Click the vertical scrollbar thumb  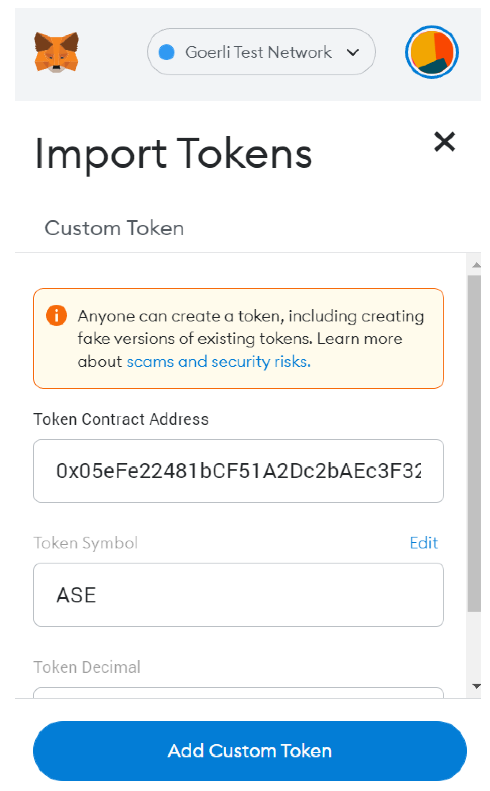point(474,442)
